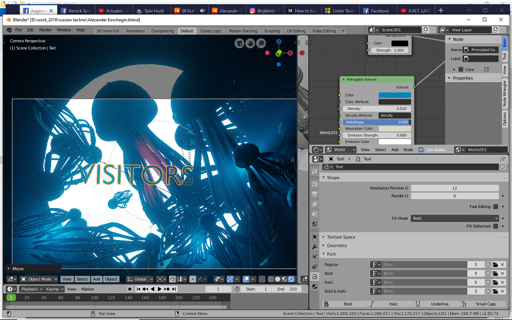Open folder icon for Regular font
The width and height of the screenshot is (512, 320).
495,265
